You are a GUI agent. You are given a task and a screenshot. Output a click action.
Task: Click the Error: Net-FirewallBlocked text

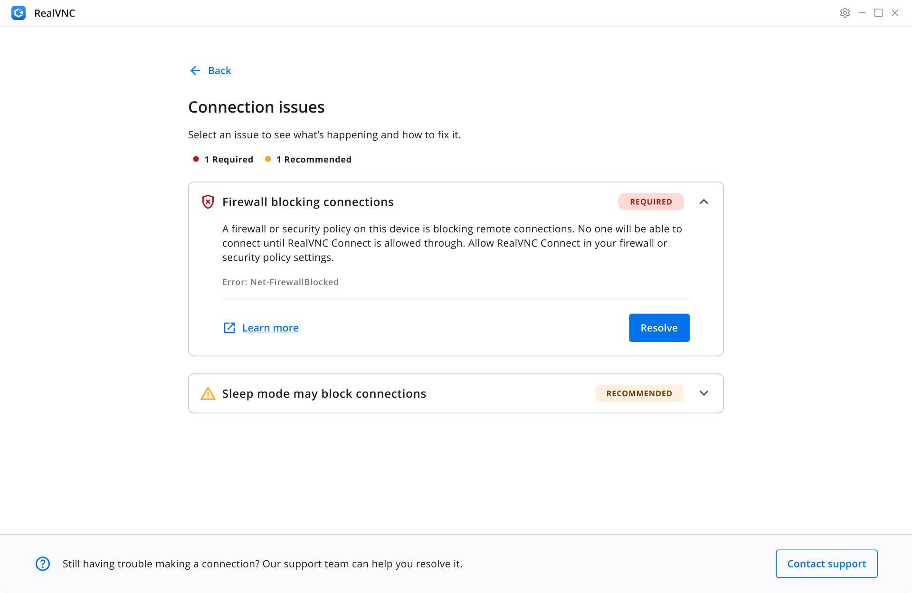pyautogui.click(x=280, y=282)
